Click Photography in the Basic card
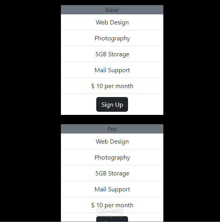This screenshot has height=222, width=220. [112, 38]
